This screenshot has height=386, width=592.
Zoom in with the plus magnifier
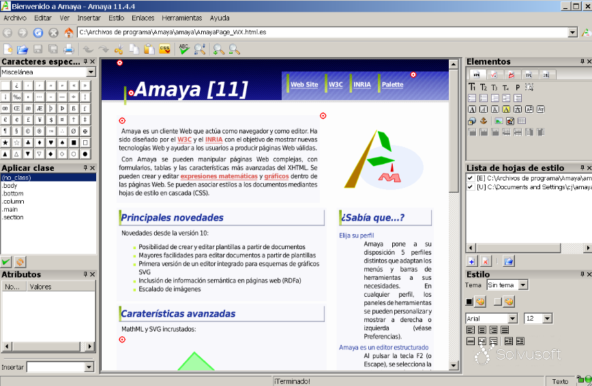point(219,49)
